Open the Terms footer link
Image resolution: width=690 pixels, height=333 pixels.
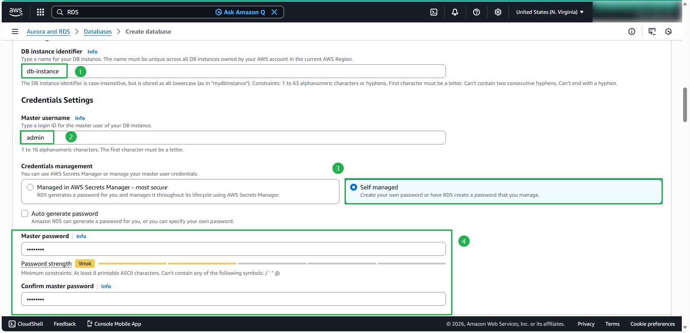point(612,324)
